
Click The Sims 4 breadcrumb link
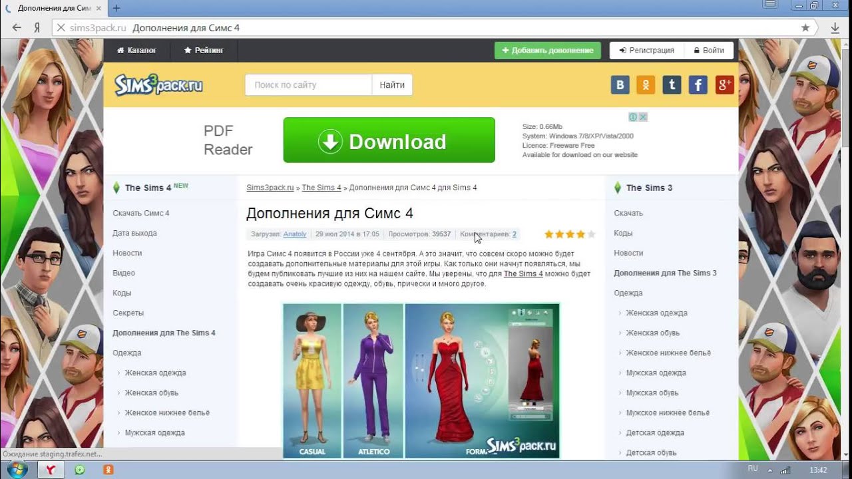point(321,188)
